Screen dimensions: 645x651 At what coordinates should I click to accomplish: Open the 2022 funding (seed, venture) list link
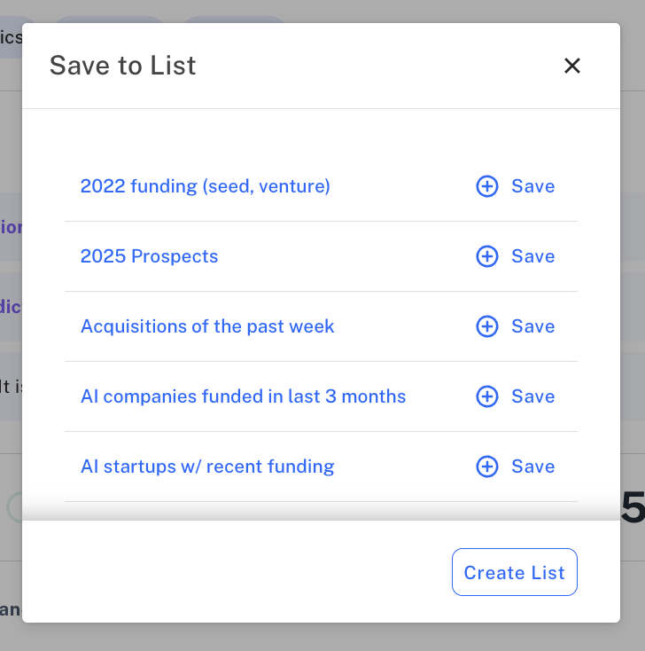coord(206,186)
